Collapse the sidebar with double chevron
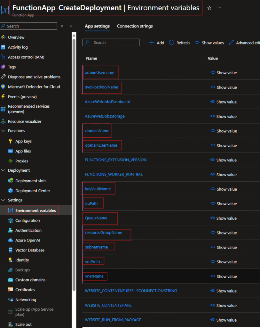Viewport: 260px width, 328px height. (71, 26)
